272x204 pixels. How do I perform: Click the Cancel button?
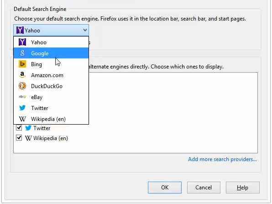(204, 188)
